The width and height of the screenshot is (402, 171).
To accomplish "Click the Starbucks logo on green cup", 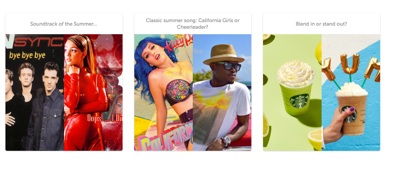I will pyautogui.click(x=299, y=101).
